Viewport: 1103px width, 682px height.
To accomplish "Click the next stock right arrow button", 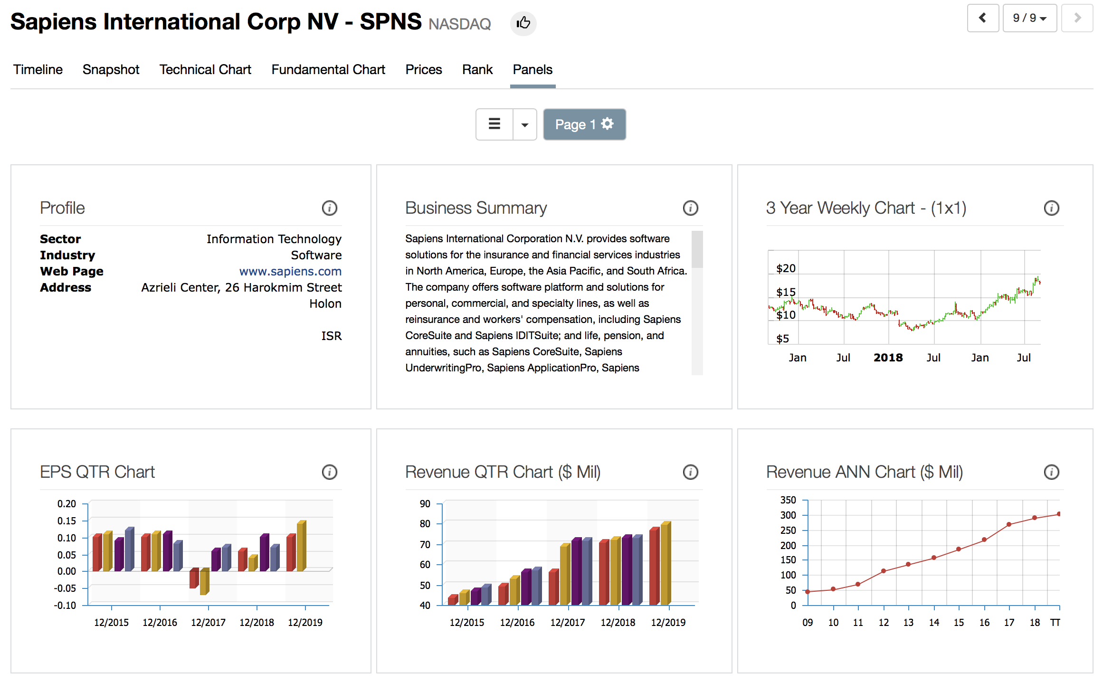I will [1077, 18].
